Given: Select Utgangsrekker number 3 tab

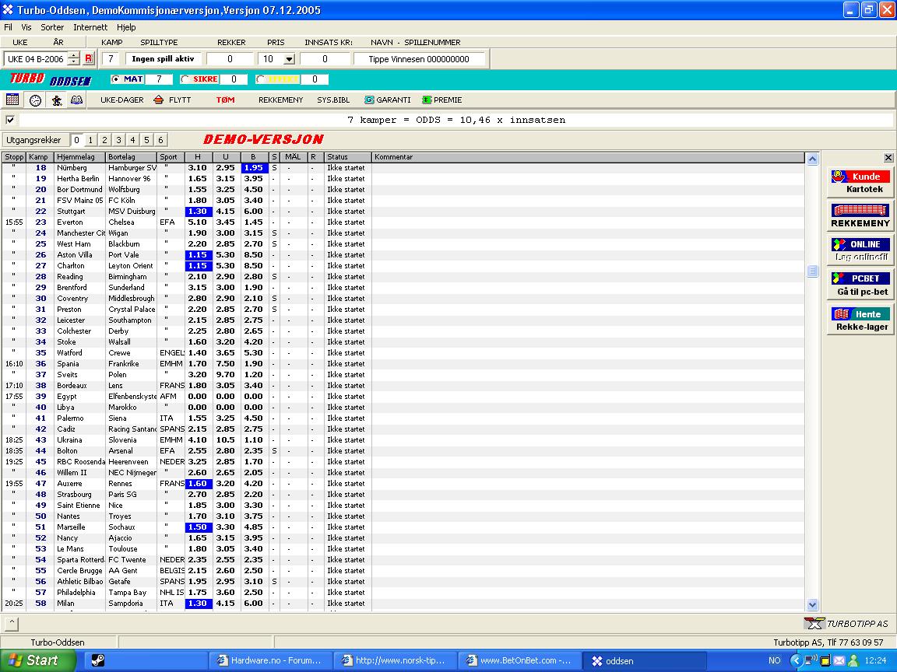Looking at the screenshot, I should 118,140.
